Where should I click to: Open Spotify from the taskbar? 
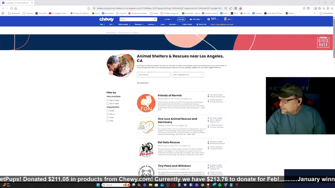pyautogui.click(x=220, y=185)
